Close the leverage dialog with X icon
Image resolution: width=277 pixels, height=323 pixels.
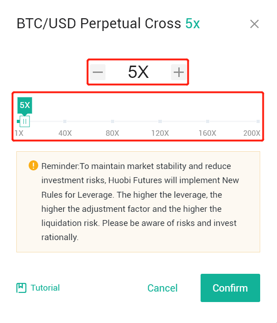pos(254,24)
